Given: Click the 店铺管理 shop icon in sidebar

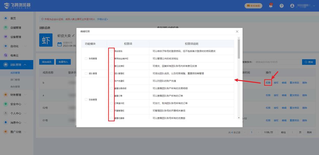Looking at the screenshot, I should tap(6, 28).
